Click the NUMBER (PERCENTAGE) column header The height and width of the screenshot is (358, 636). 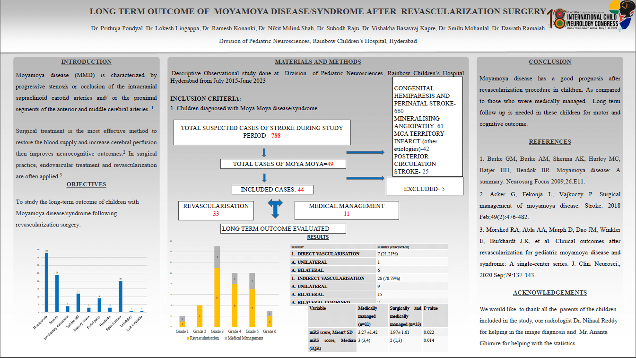point(412,247)
